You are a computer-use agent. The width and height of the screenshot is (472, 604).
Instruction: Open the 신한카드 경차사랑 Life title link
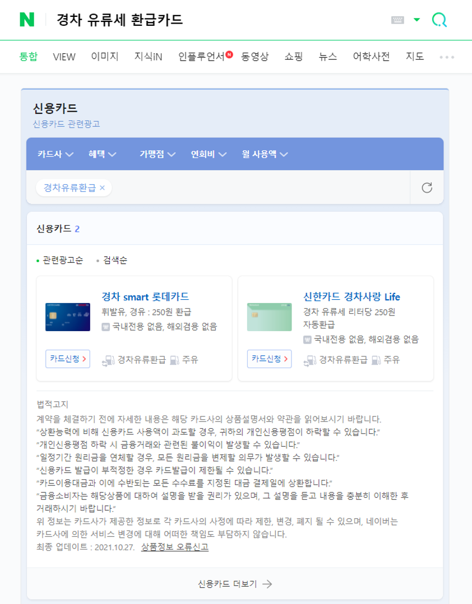pos(351,296)
